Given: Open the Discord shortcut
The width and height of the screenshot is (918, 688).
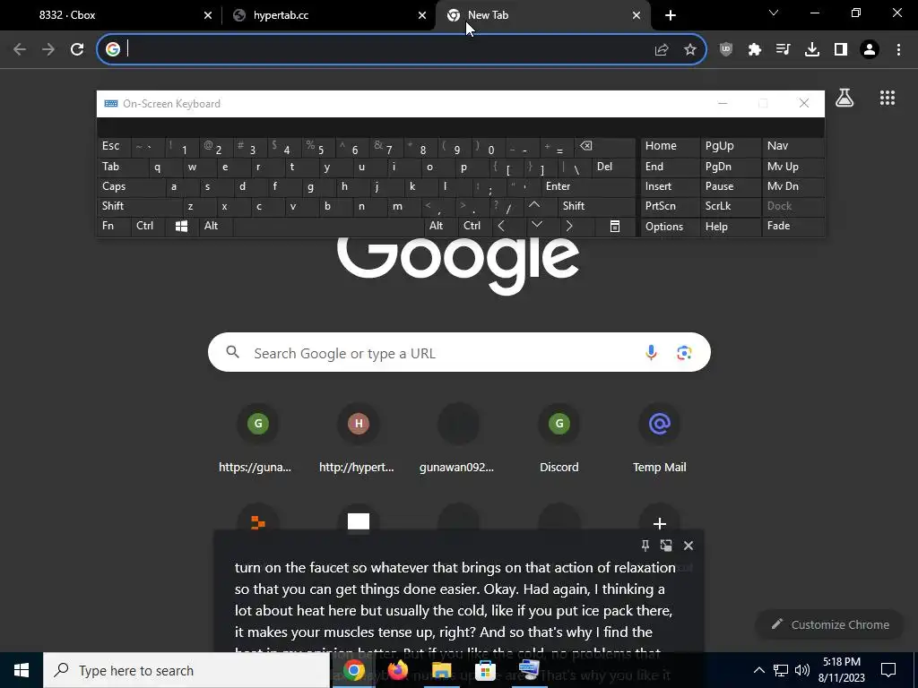Looking at the screenshot, I should tap(559, 439).
